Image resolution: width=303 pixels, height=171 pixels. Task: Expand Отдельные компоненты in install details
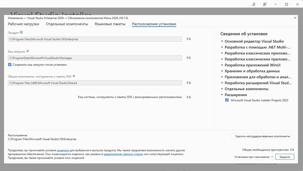[222, 89]
